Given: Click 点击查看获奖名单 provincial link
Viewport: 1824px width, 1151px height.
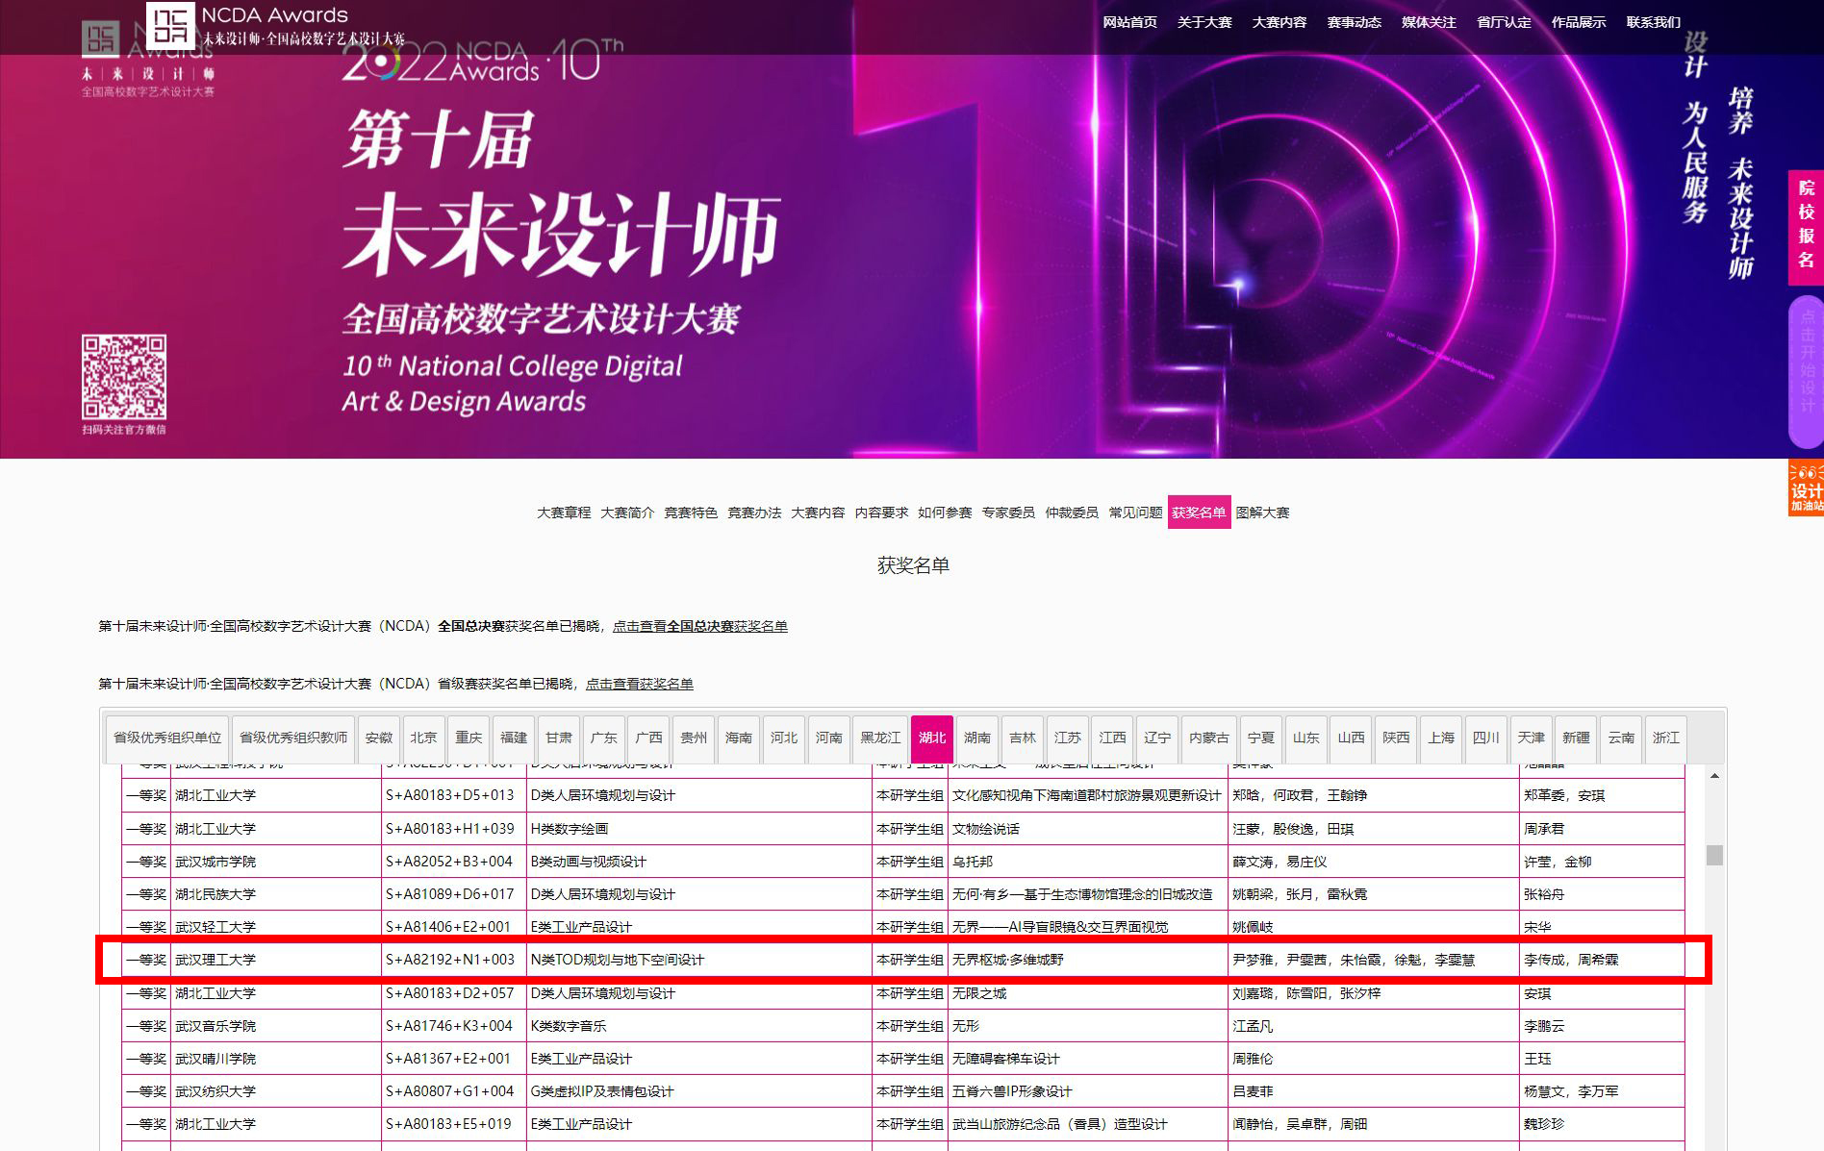Looking at the screenshot, I should 639,684.
